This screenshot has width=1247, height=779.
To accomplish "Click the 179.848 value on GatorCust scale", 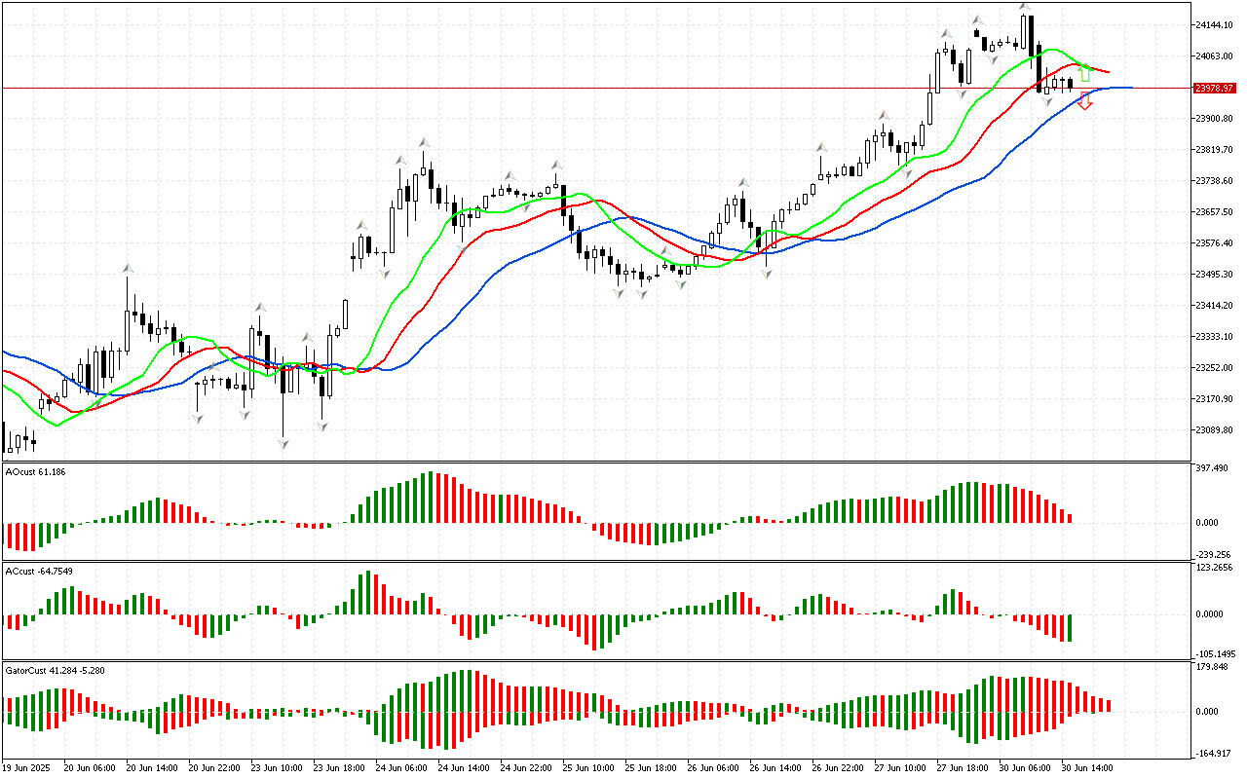I will pyautogui.click(x=1213, y=667).
